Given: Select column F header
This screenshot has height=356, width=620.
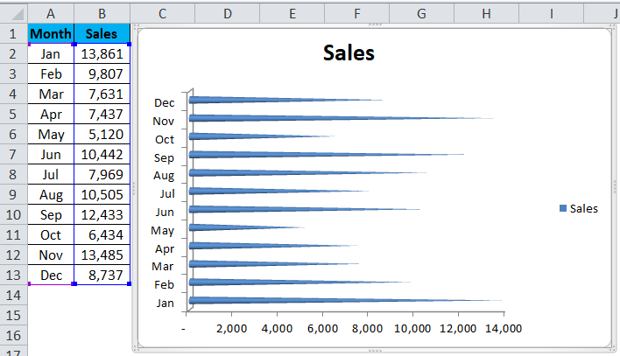Looking at the screenshot, I should pyautogui.click(x=357, y=14).
